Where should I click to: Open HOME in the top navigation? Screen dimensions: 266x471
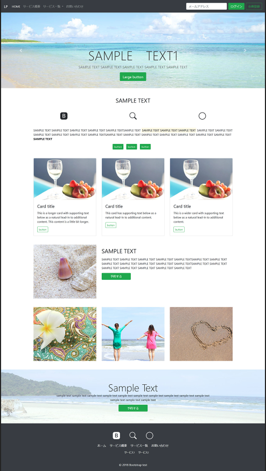(x=16, y=6)
